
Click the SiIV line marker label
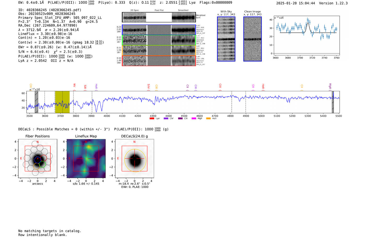click(x=148, y=86)
